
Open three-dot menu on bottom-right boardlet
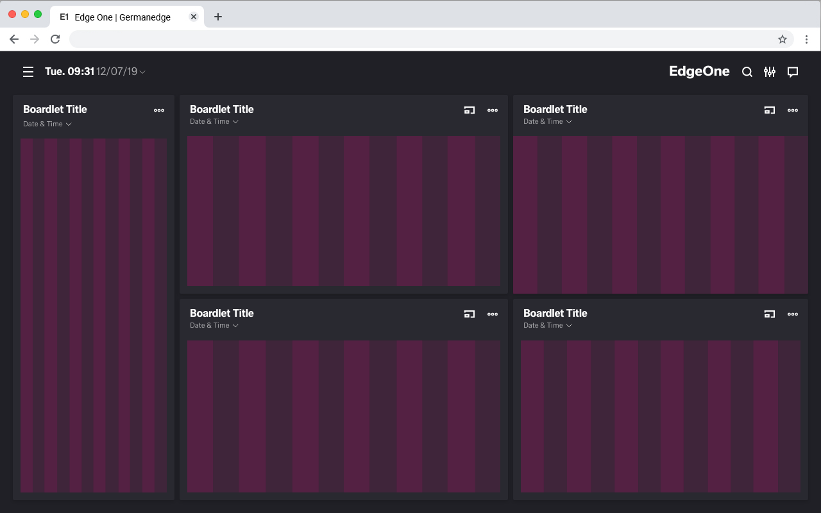[793, 314]
